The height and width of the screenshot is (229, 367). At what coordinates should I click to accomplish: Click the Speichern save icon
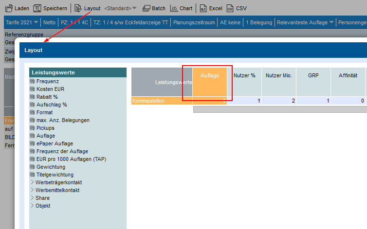point(37,8)
